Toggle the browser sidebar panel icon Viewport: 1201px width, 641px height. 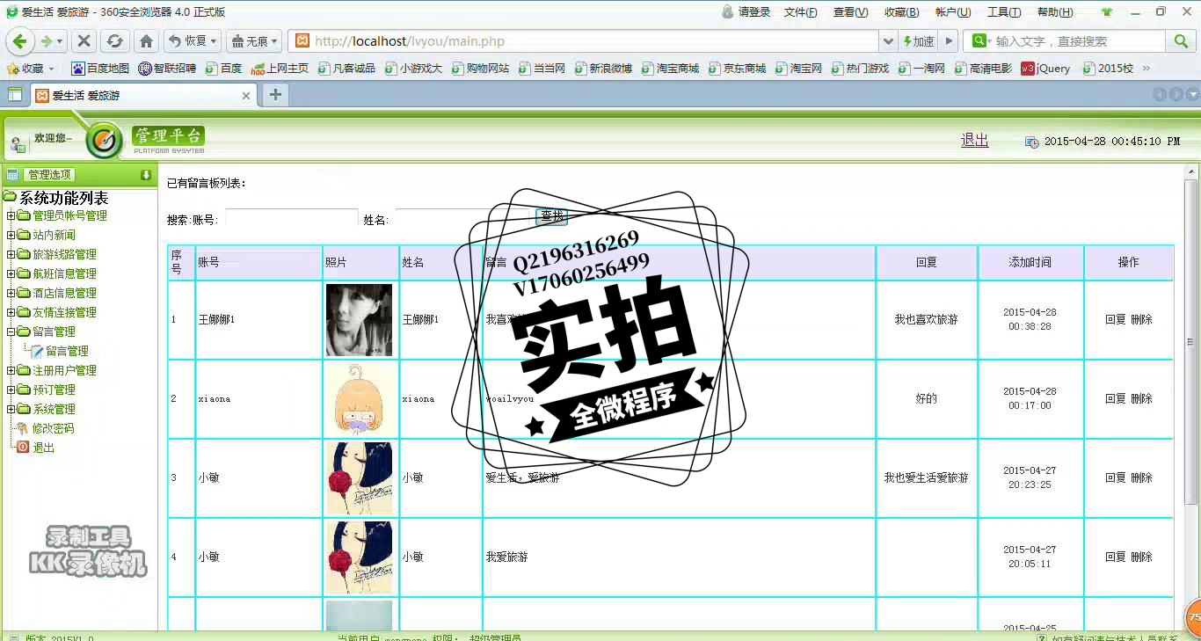[x=15, y=95]
